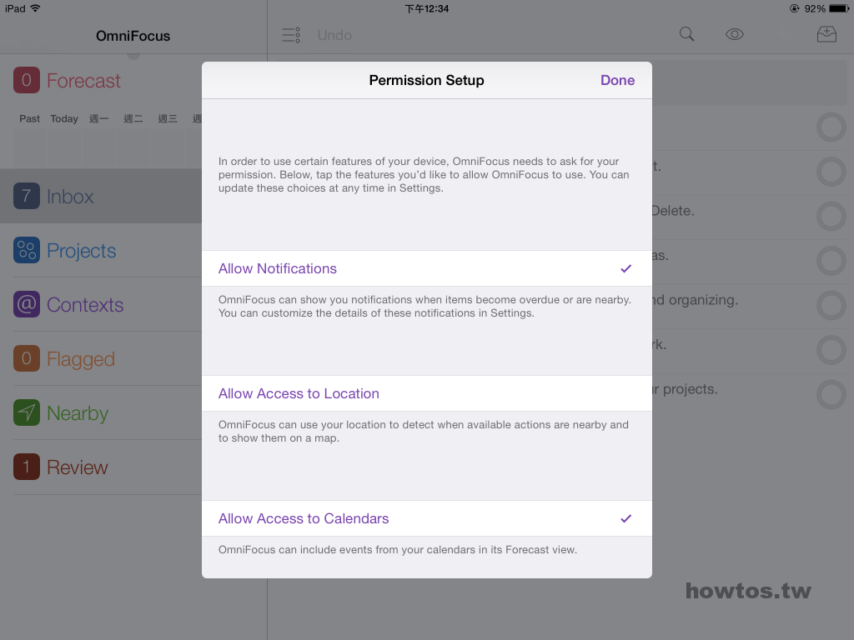Select 週一 in Forecast strip
Image resolution: width=854 pixels, height=640 pixels.
(98, 118)
